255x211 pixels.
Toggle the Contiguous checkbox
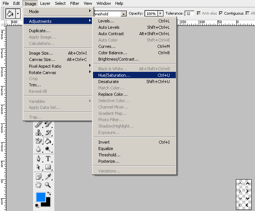click(221, 13)
